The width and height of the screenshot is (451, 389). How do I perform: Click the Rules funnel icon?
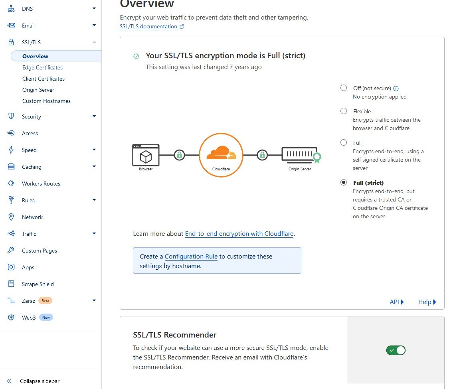(x=11, y=200)
